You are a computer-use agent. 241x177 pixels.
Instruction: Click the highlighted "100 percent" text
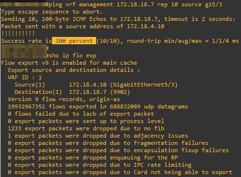74,41
